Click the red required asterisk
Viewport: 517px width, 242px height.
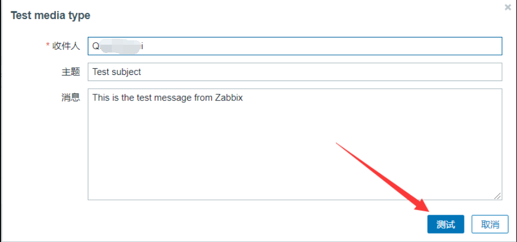point(48,46)
